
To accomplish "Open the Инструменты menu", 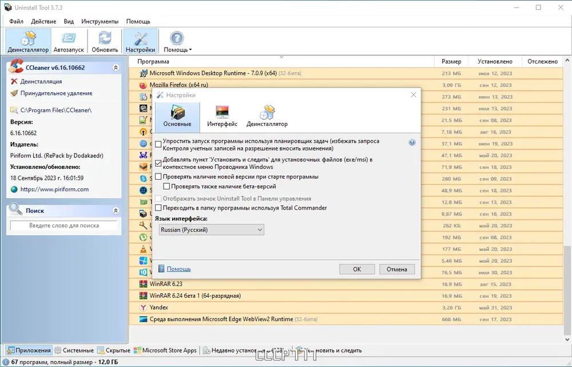I will [100, 21].
